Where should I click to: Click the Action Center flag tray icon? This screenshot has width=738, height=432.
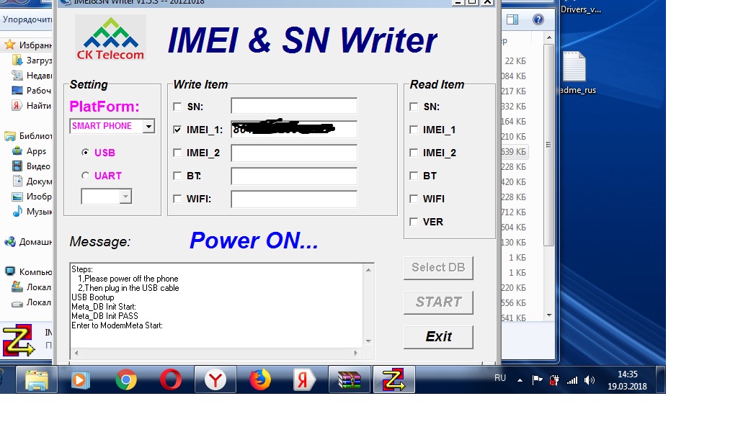(x=538, y=380)
